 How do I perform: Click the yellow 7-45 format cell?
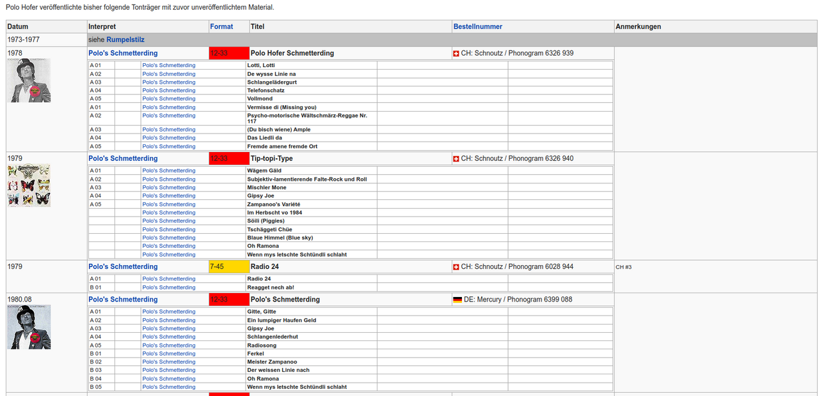pos(229,266)
